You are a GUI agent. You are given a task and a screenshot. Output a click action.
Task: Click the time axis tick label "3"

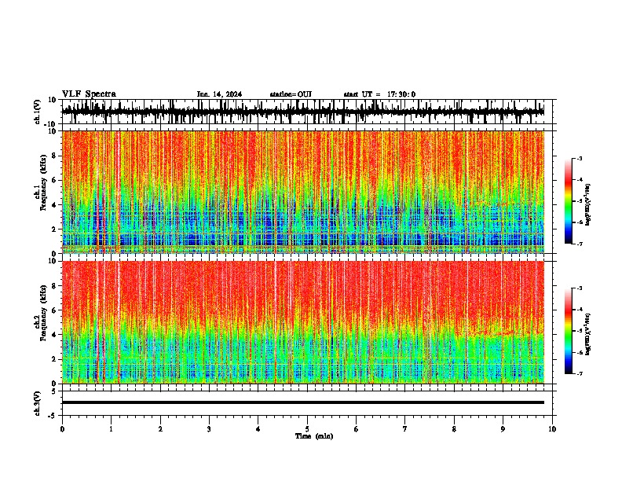(x=209, y=429)
